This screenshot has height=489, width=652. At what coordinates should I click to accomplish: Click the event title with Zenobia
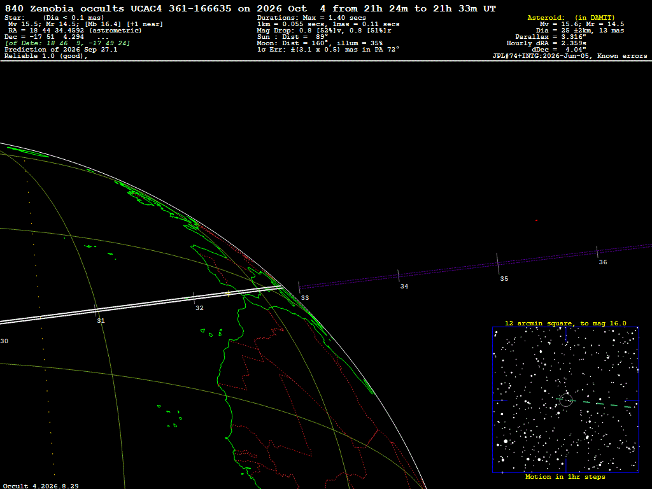click(x=250, y=8)
